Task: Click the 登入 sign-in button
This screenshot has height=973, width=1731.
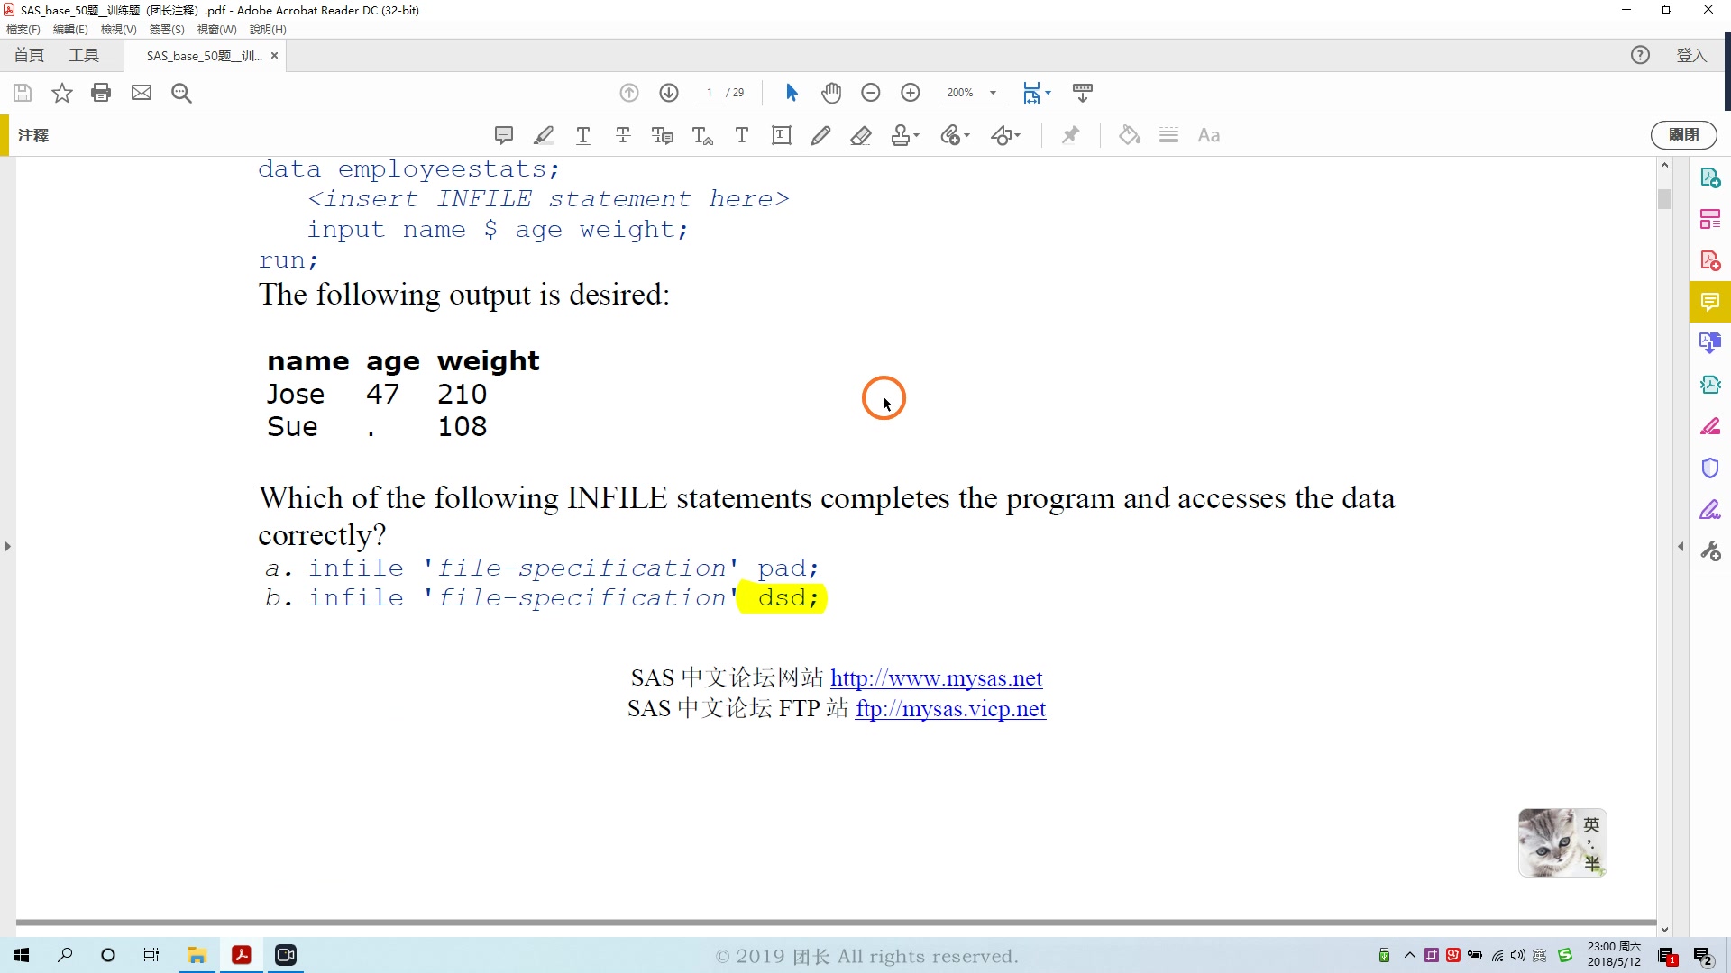Action: click(x=1691, y=56)
